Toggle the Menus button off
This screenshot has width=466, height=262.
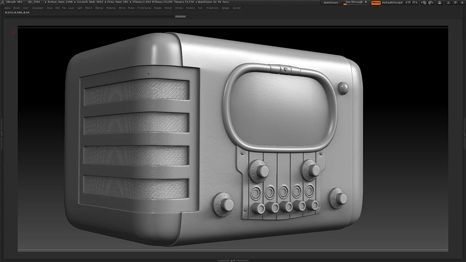[x=376, y=2]
